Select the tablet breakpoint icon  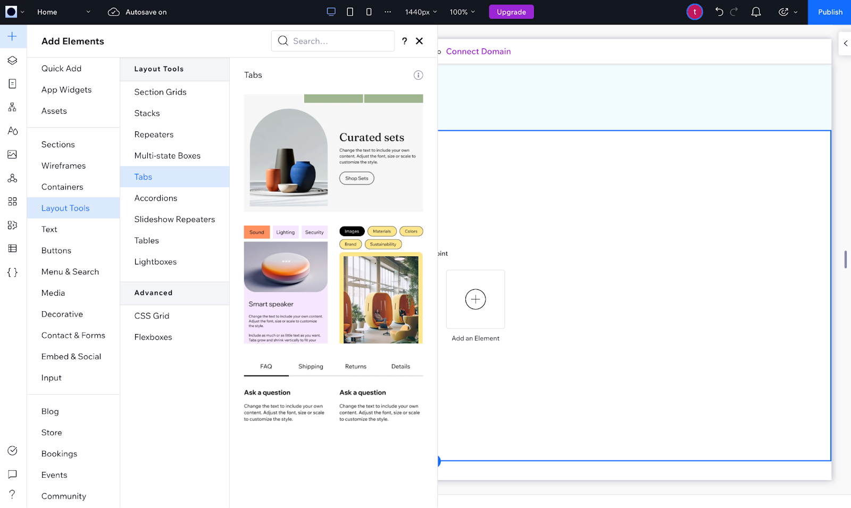(350, 12)
